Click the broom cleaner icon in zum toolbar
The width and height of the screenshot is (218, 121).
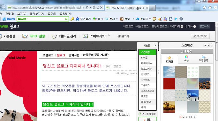160,19
